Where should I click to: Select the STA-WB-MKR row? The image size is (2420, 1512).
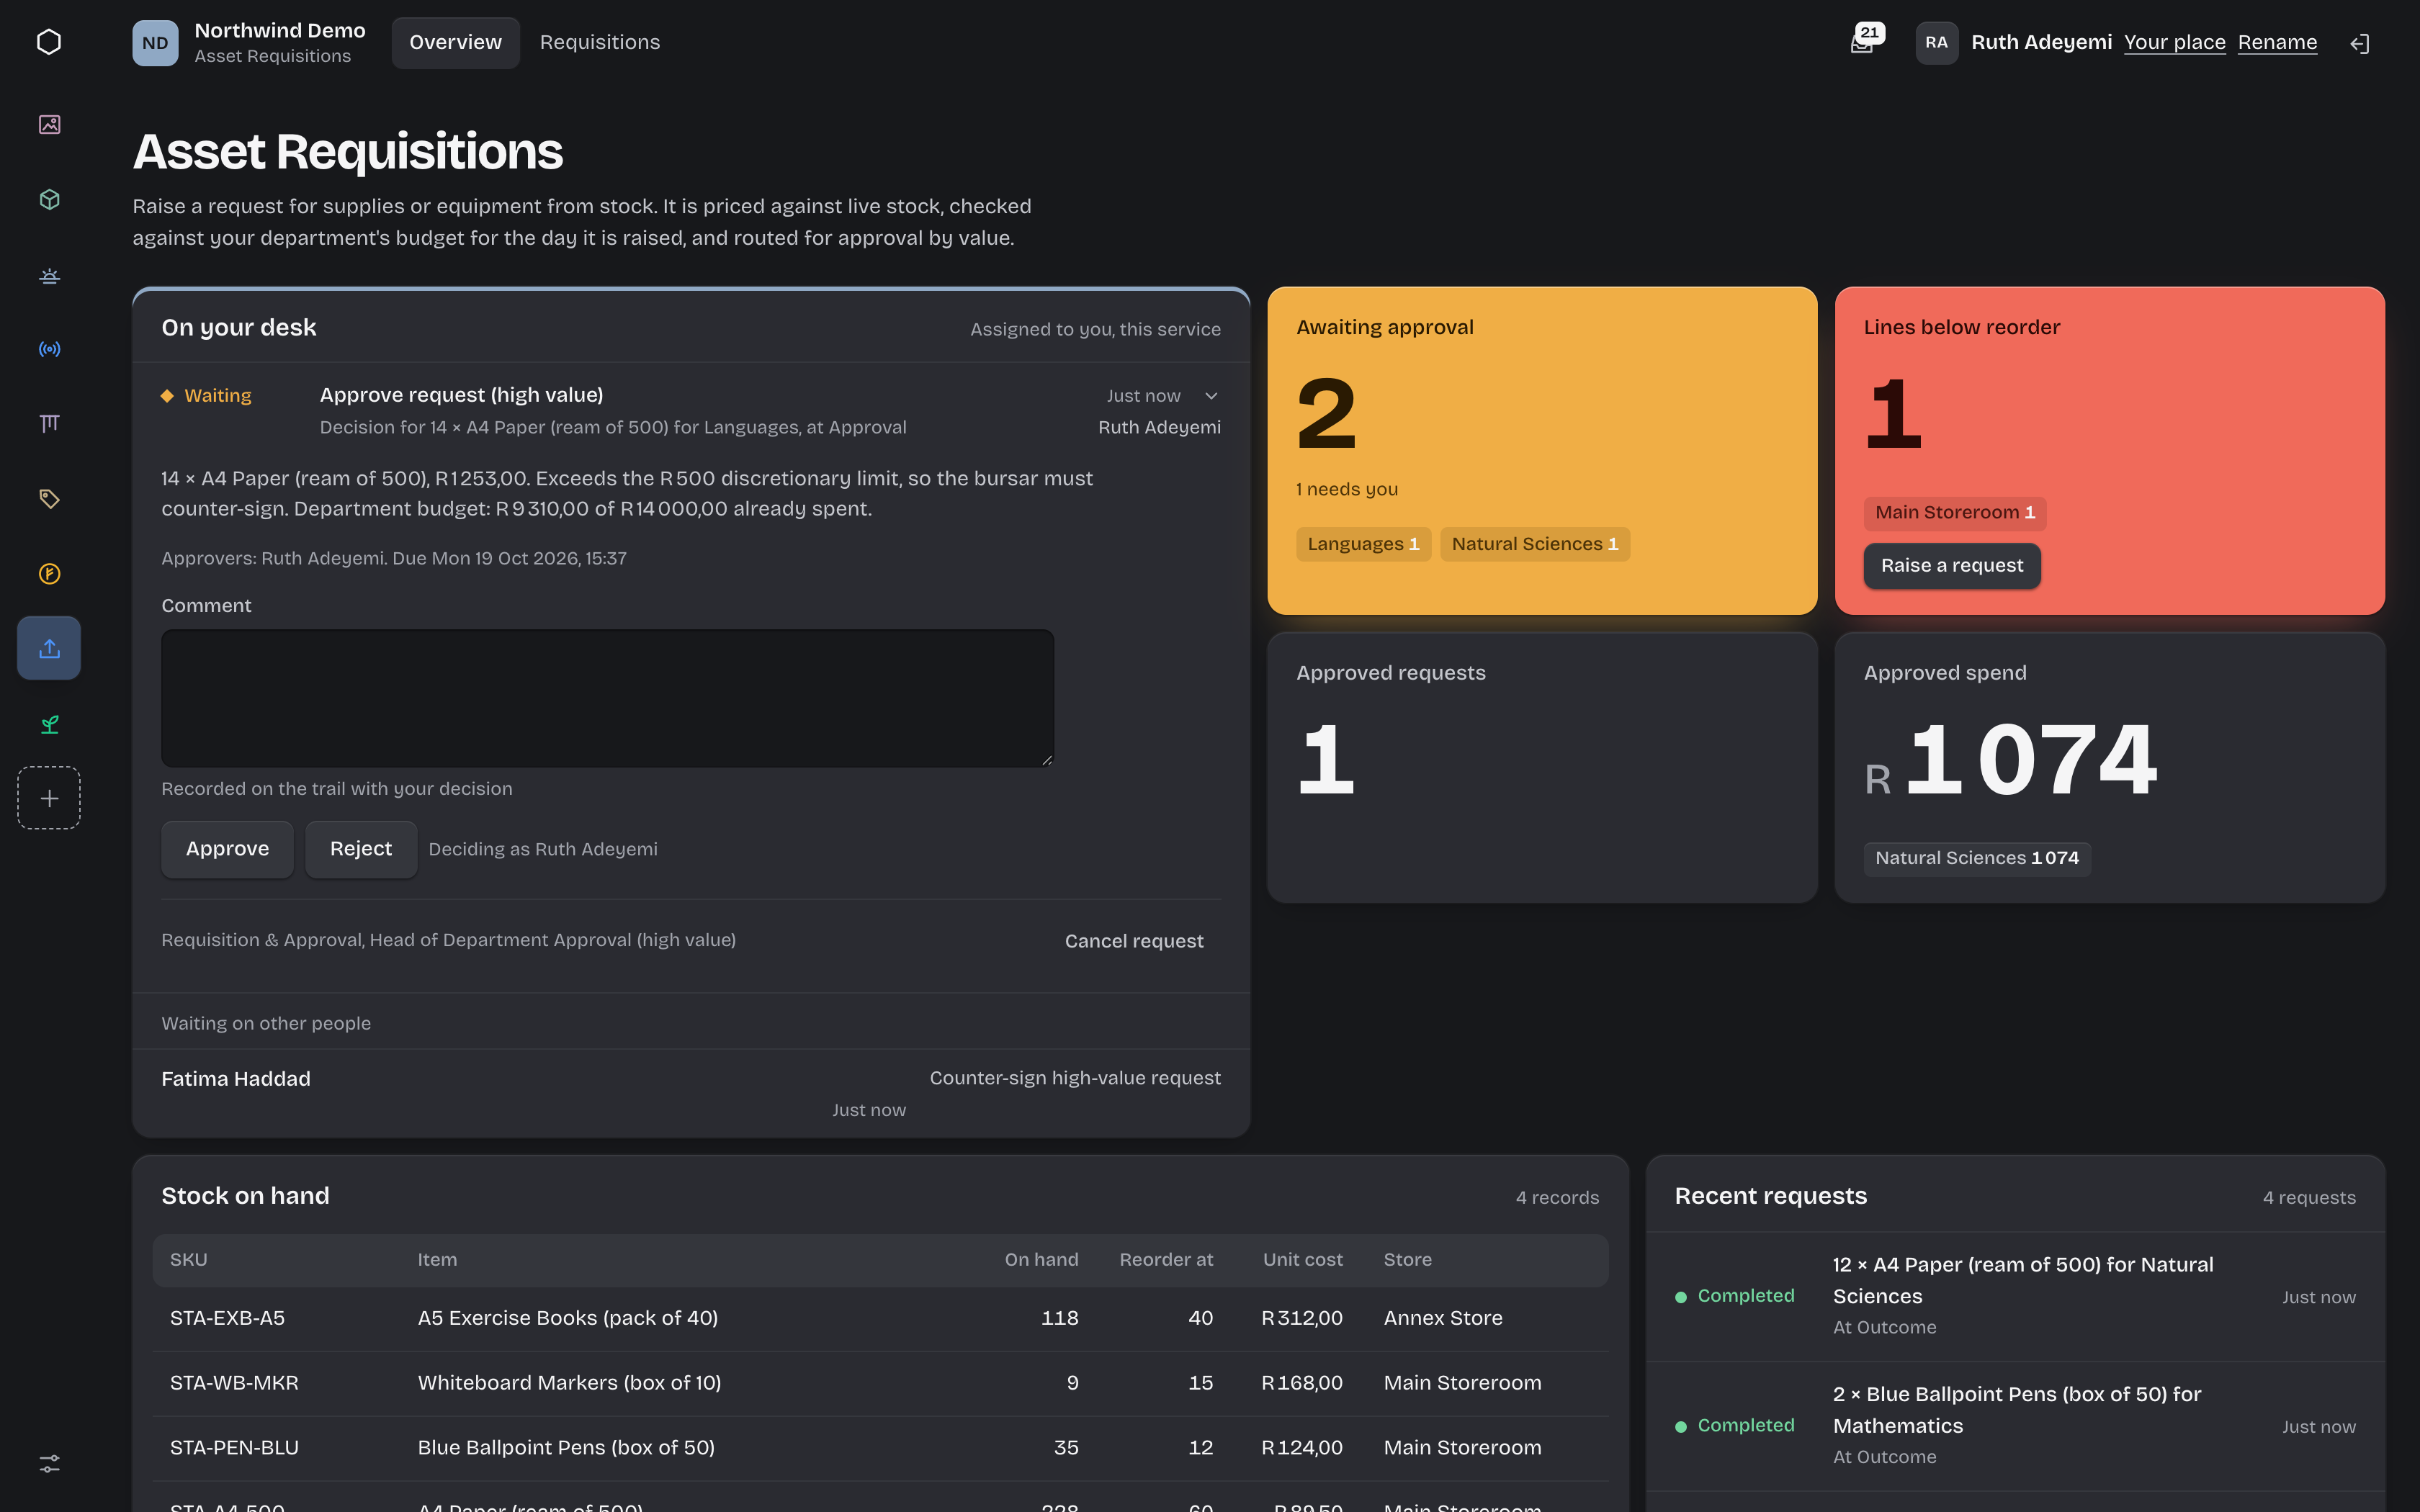click(x=880, y=1384)
